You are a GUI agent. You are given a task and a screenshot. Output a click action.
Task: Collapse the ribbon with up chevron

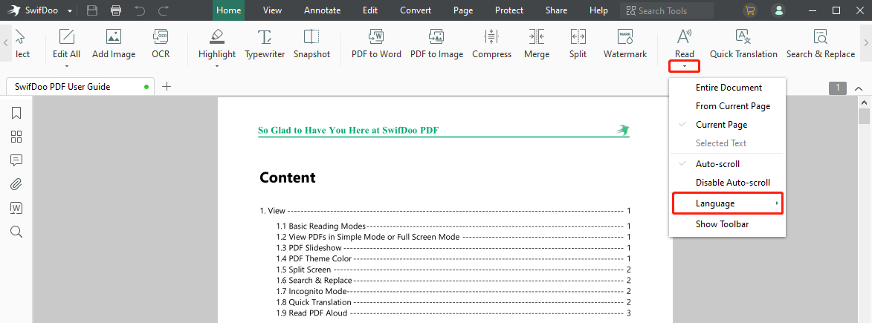click(x=859, y=88)
